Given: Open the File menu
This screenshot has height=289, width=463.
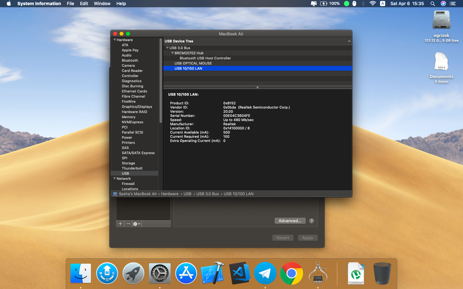Looking at the screenshot, I should [70, 4].
